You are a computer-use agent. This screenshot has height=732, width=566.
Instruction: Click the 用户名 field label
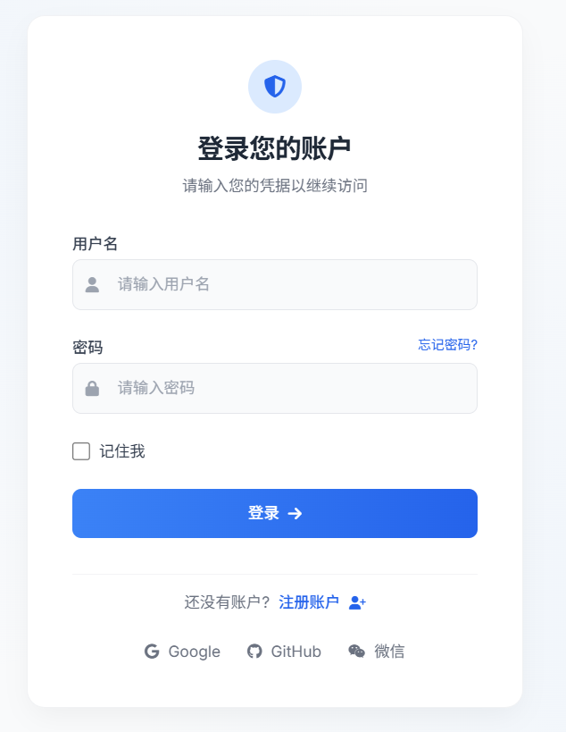(x=96, y=244)
